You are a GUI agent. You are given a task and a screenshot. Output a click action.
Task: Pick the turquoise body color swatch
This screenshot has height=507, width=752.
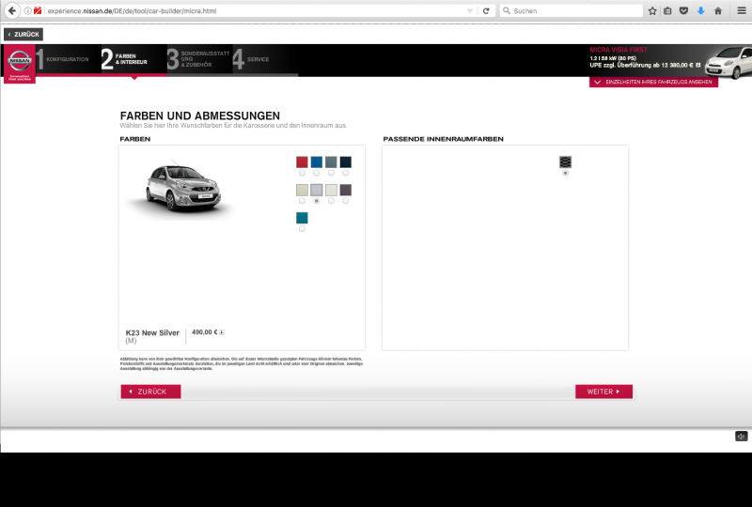point(302,218)
